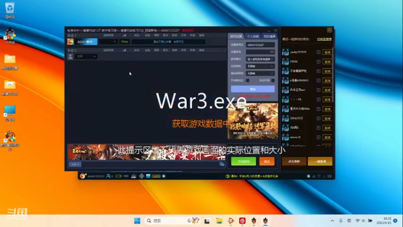Click the friends count icon in status bar
This screenshot has height=227, width=403.
pos(109,176)
